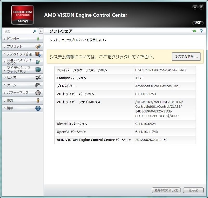The width and height of the screenshot is (208, 198).
Task: Select Control Center version 2012.0626.231.2450
Action: click(x=151, y=140)
